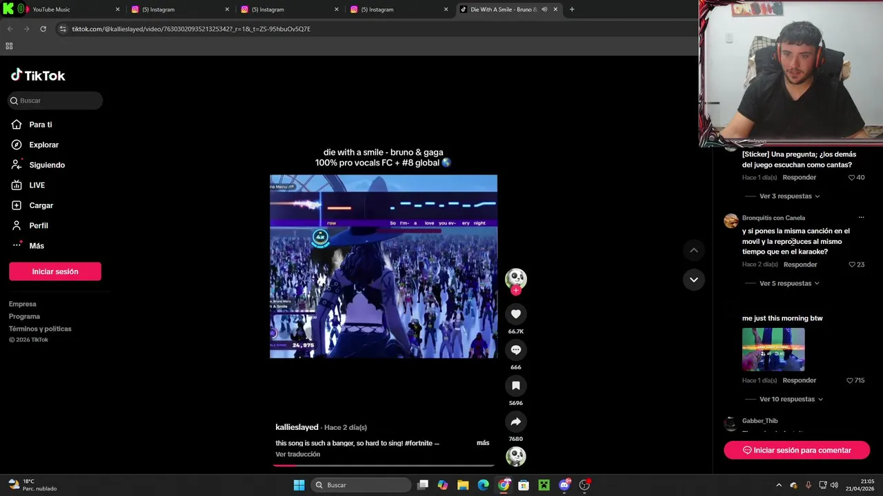
Task: Click red 'Iniciar sesión' sidebar button
Action: [55, 271]
